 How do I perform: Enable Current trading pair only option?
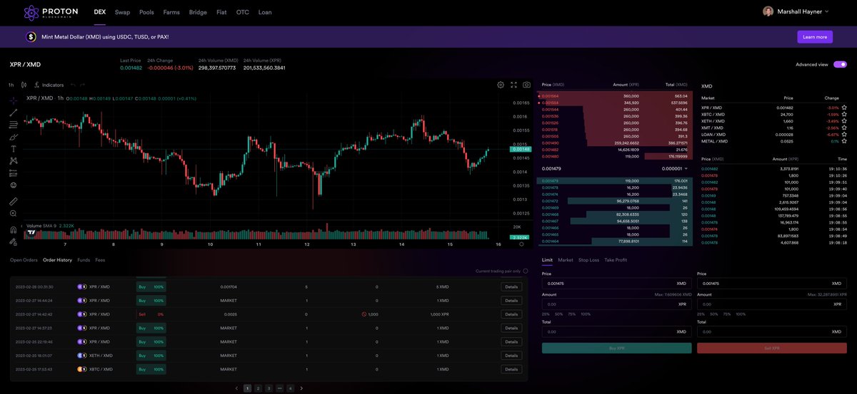pyautogui.click(x=526, y=271)
